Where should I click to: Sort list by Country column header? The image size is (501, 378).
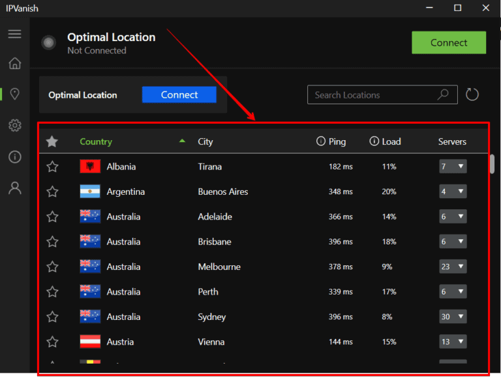pos(96,141)
